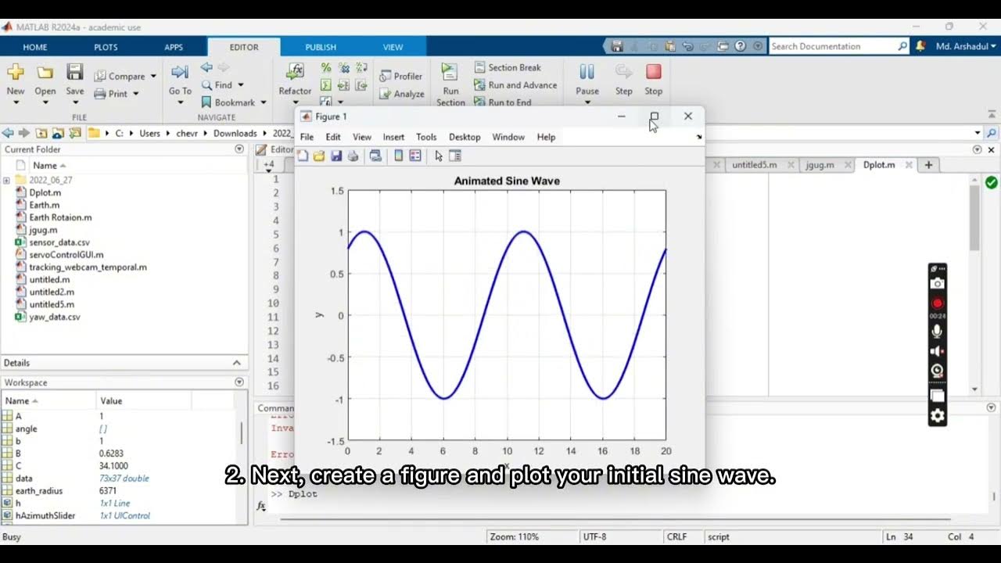1001x563 pixels.
Task: Select servoControlGUI.m in Current Folder
Action: pyautogui.click(x=66, y=255)
